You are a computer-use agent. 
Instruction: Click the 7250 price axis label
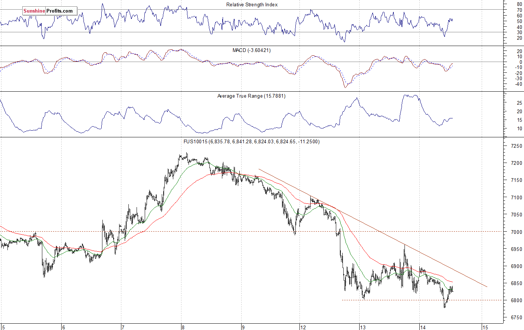point(517,146)
